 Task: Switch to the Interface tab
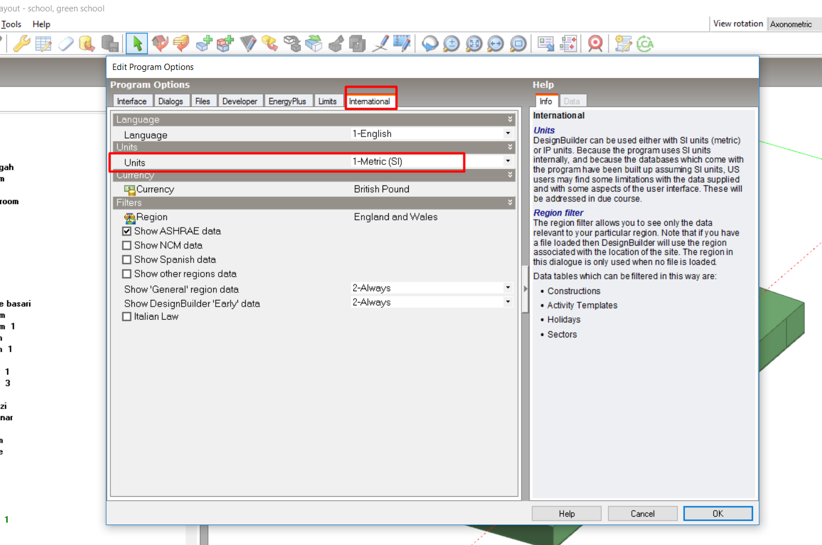click(x=131, y=101)
